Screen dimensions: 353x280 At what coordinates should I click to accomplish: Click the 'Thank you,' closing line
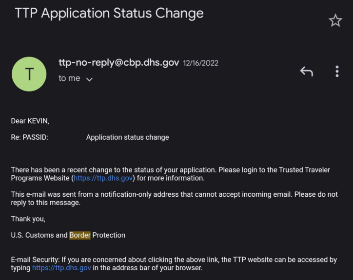point(28,219)
